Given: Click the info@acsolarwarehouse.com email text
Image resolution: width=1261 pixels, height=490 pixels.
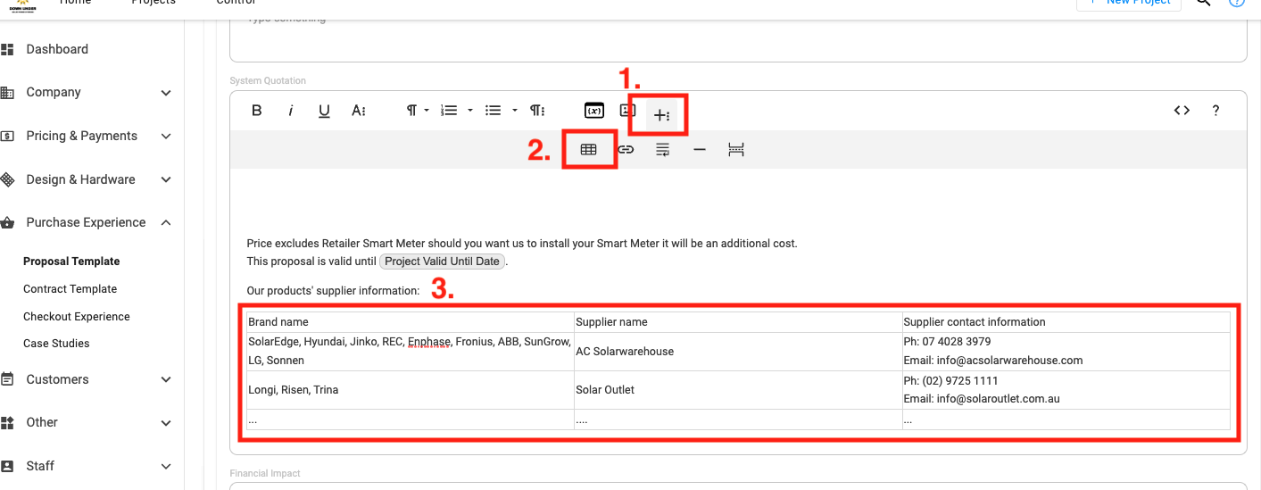Looking at the screenshot, I should coord(1009,361).
